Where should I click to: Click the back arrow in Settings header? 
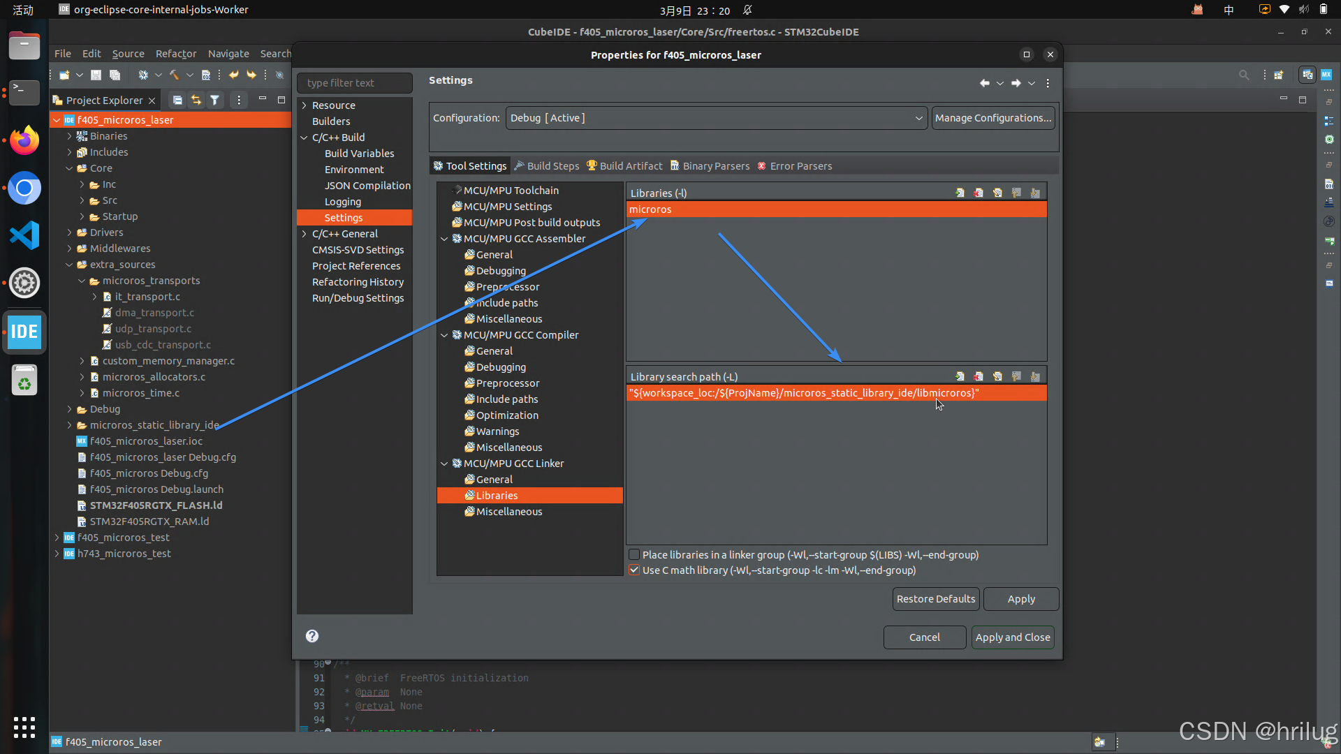984,83
